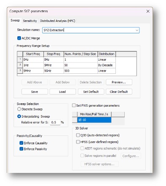Select the 500 points cell

[x=80, y=71]
